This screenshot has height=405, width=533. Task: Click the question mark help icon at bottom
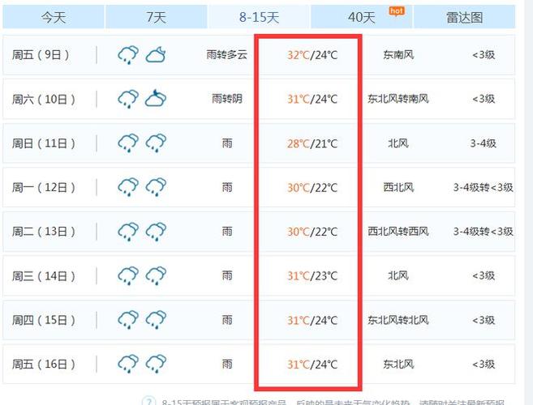(x=148, y=401)
